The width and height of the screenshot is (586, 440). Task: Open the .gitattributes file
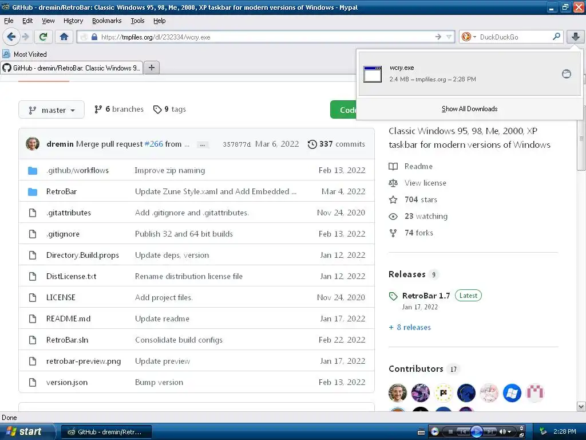(69, 213)
